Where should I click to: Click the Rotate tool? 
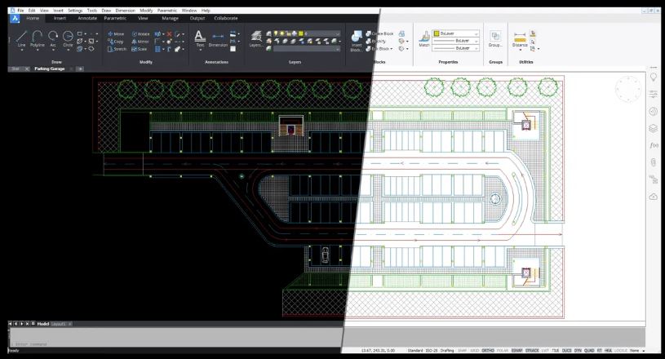tap(141, 33)
